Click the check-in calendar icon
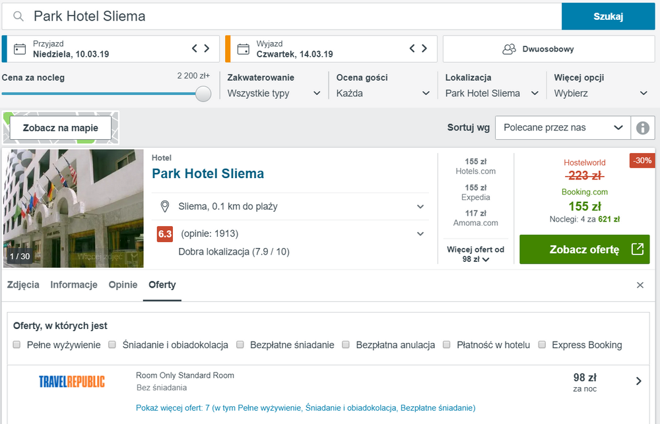 point(20,49)
